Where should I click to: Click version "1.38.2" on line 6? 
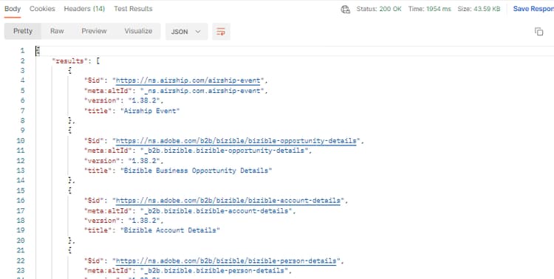144,100
